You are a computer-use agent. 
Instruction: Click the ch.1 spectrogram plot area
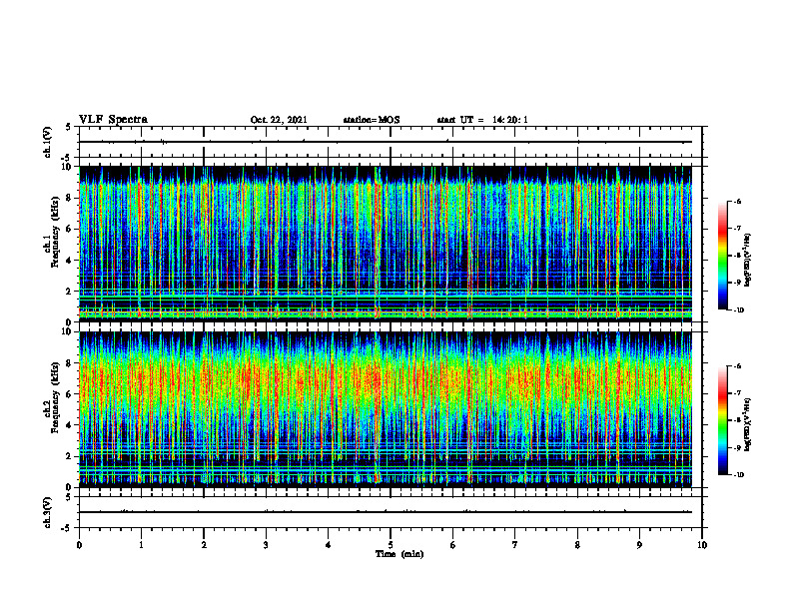(386, 244)
